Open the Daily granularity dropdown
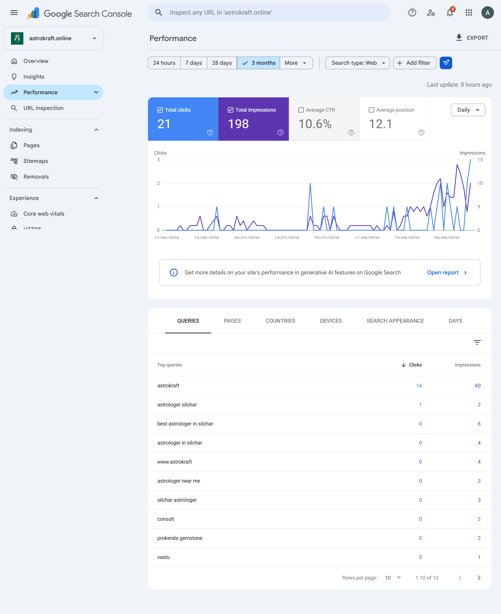The height and width of the screenshot is (614, 501). pos(468,110)
